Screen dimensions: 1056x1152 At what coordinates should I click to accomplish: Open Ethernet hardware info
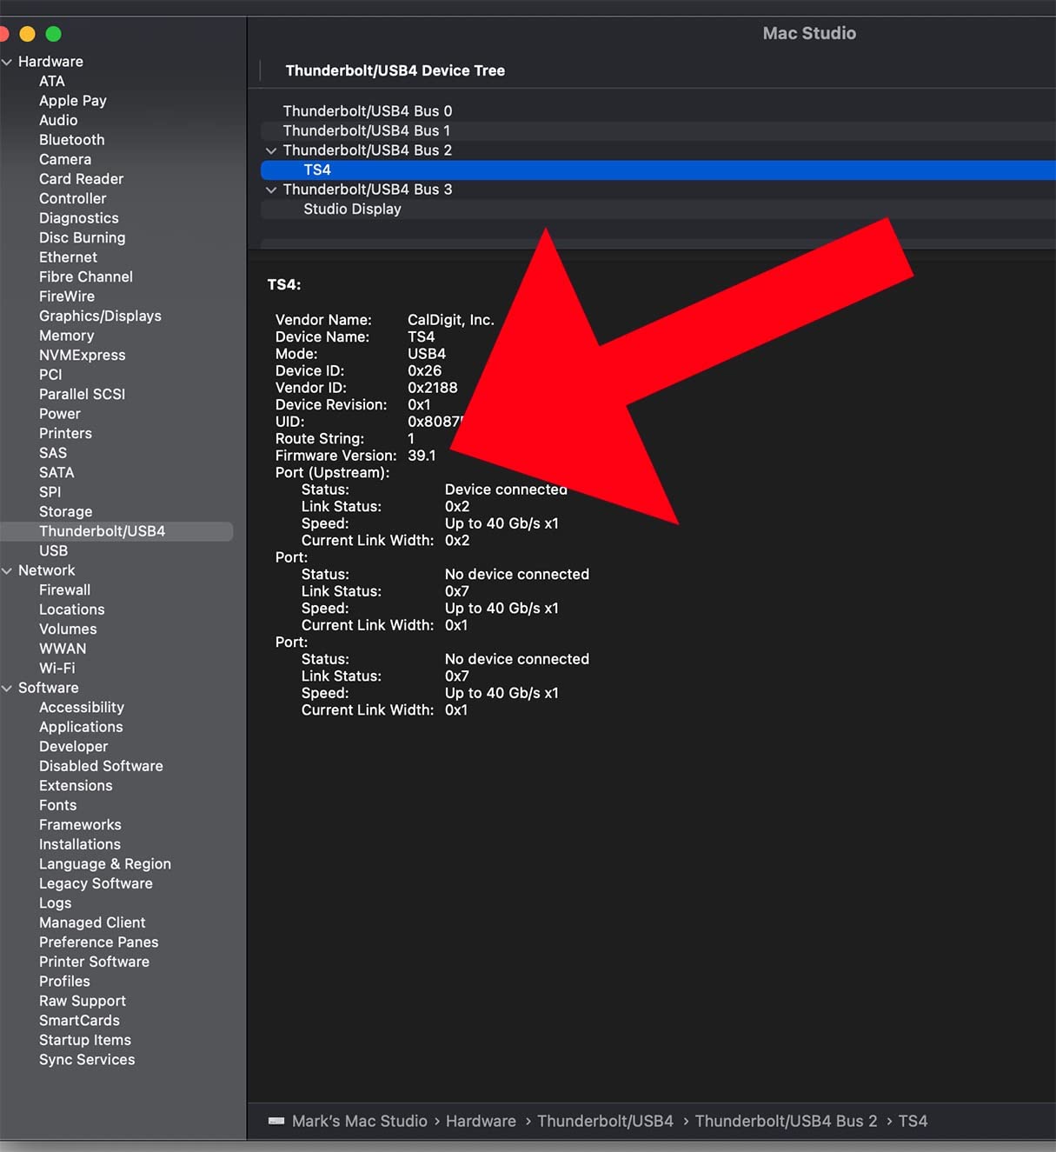[x=69, y=257]
